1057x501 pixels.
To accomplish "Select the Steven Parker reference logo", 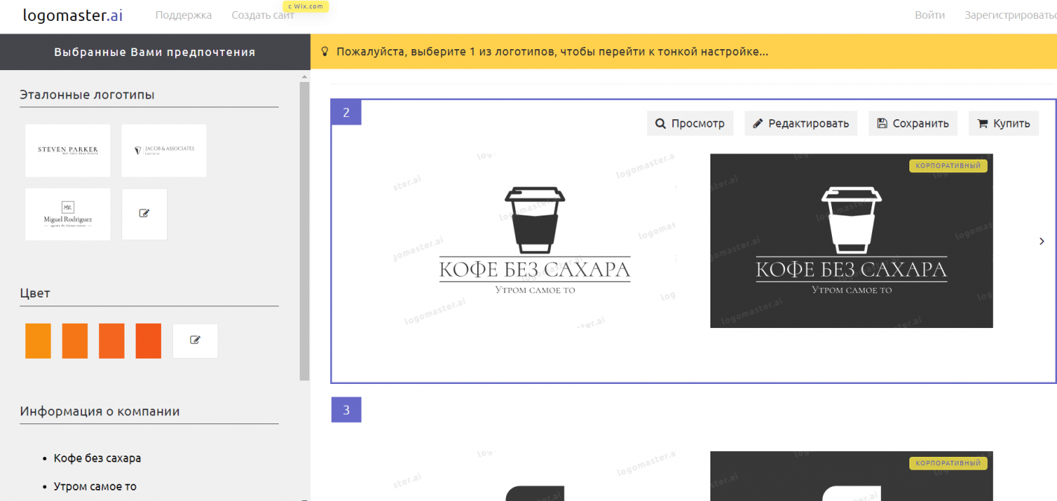I will 68,151.
